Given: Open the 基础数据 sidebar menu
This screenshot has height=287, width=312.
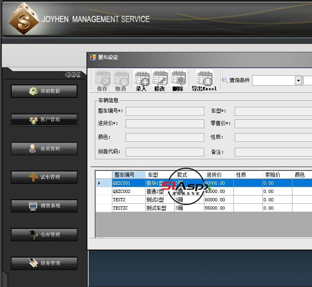Looking at the screenshot, I should [44, 91].
